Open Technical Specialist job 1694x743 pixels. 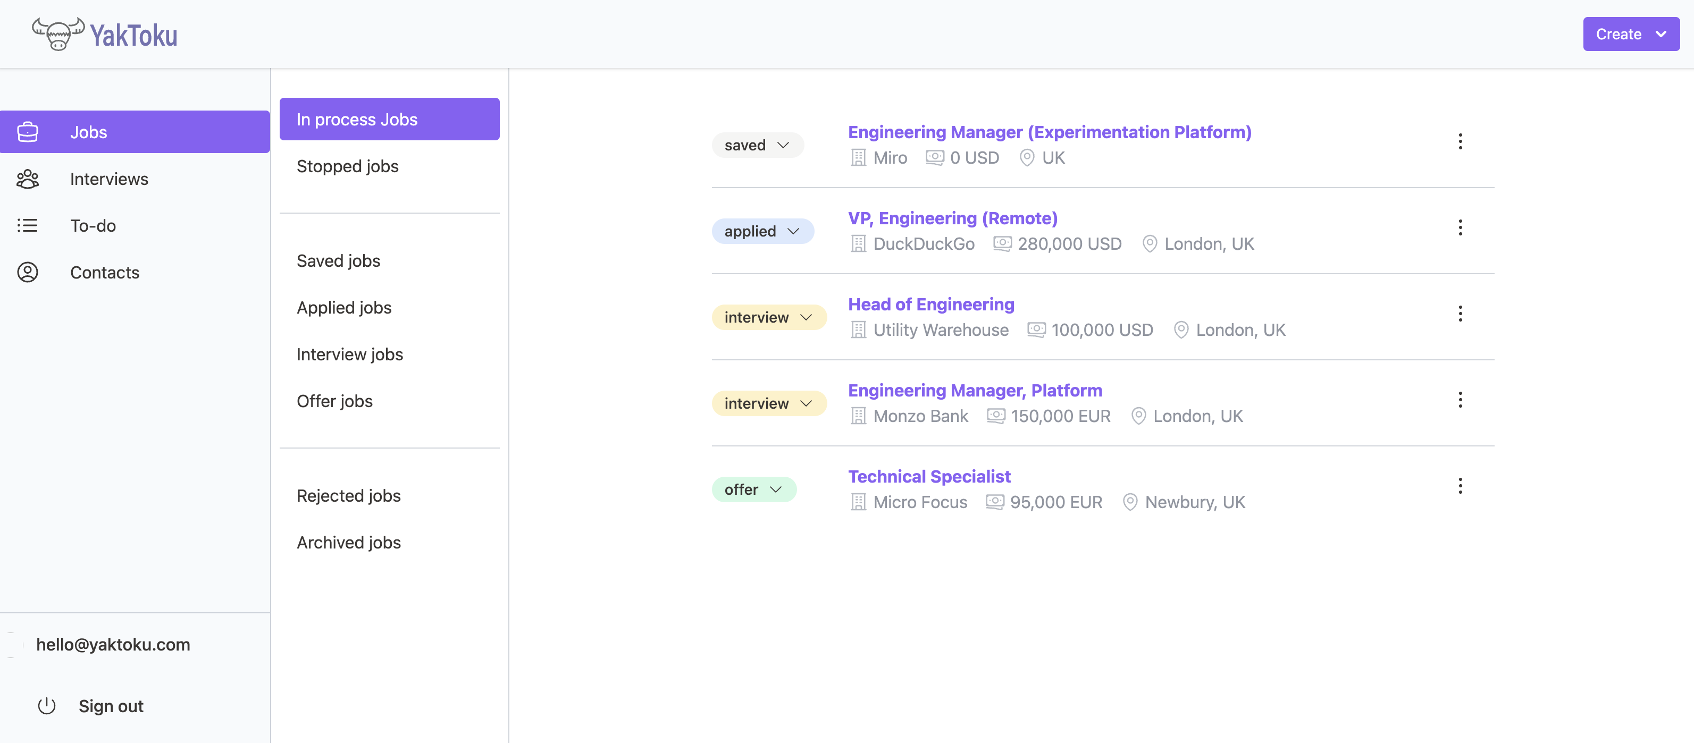pos(929,477)
